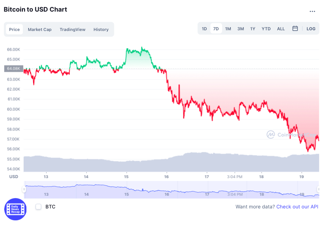The image size is (325, 232).
Task: Open the TradingView tab
Action: click(x=72, y=29)
